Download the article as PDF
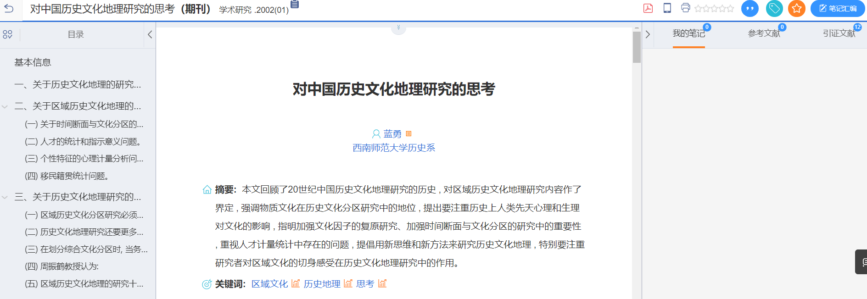 [648, 8]
